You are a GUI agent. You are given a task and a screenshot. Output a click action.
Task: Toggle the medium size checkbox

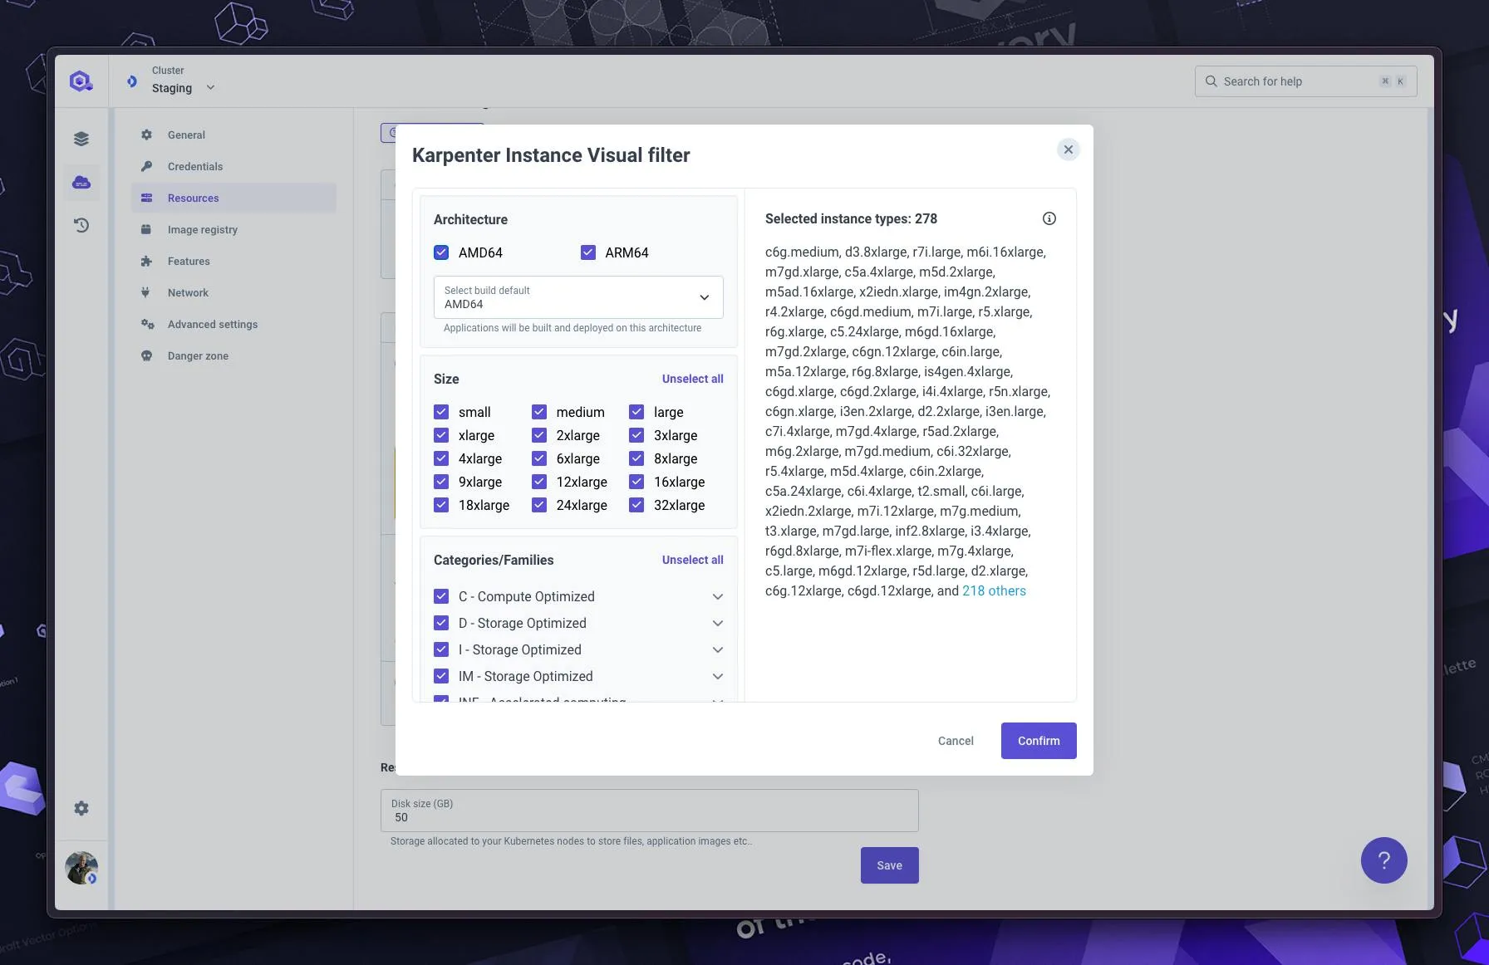pyautogui.click(x=539, y=412)
